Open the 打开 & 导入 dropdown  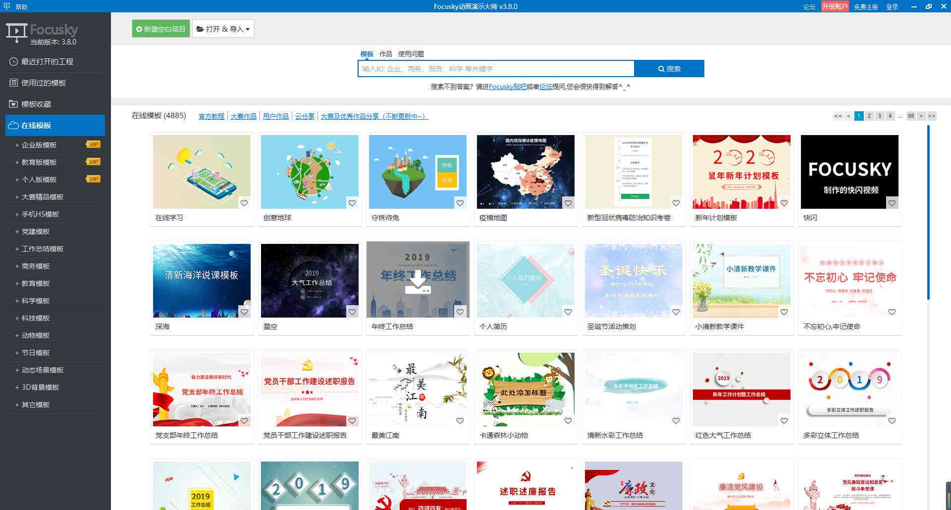223,29
